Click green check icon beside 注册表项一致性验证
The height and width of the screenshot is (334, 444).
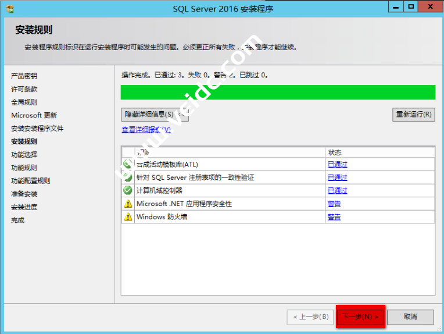[x=127, y=177]
